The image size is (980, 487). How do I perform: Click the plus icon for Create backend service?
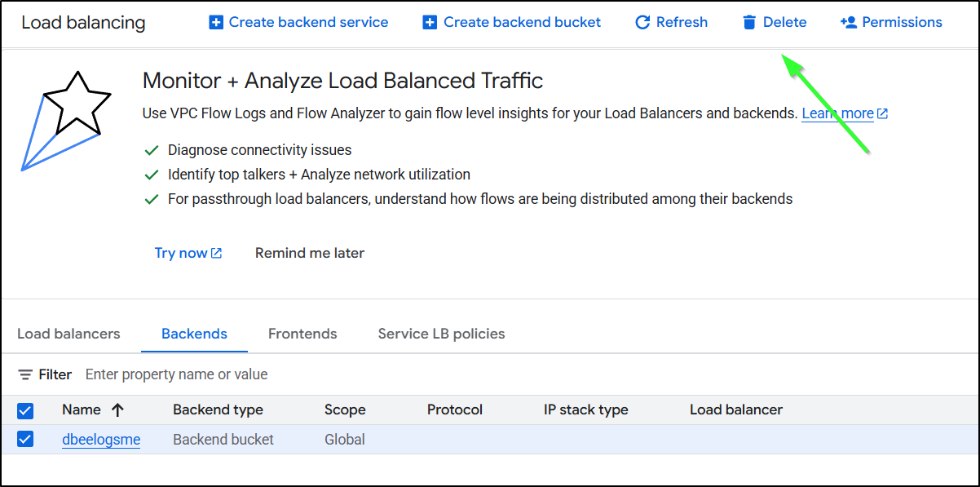[x=216, y=23]
